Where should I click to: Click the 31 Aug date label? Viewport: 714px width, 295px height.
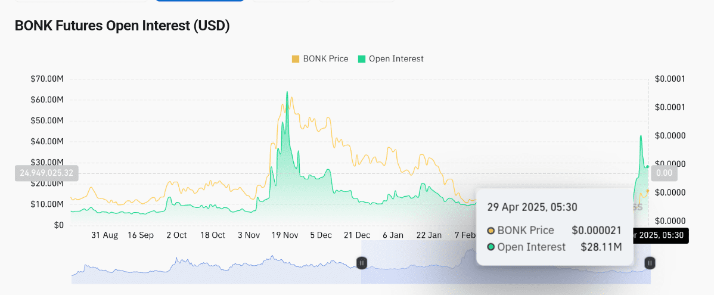[104, 235]
